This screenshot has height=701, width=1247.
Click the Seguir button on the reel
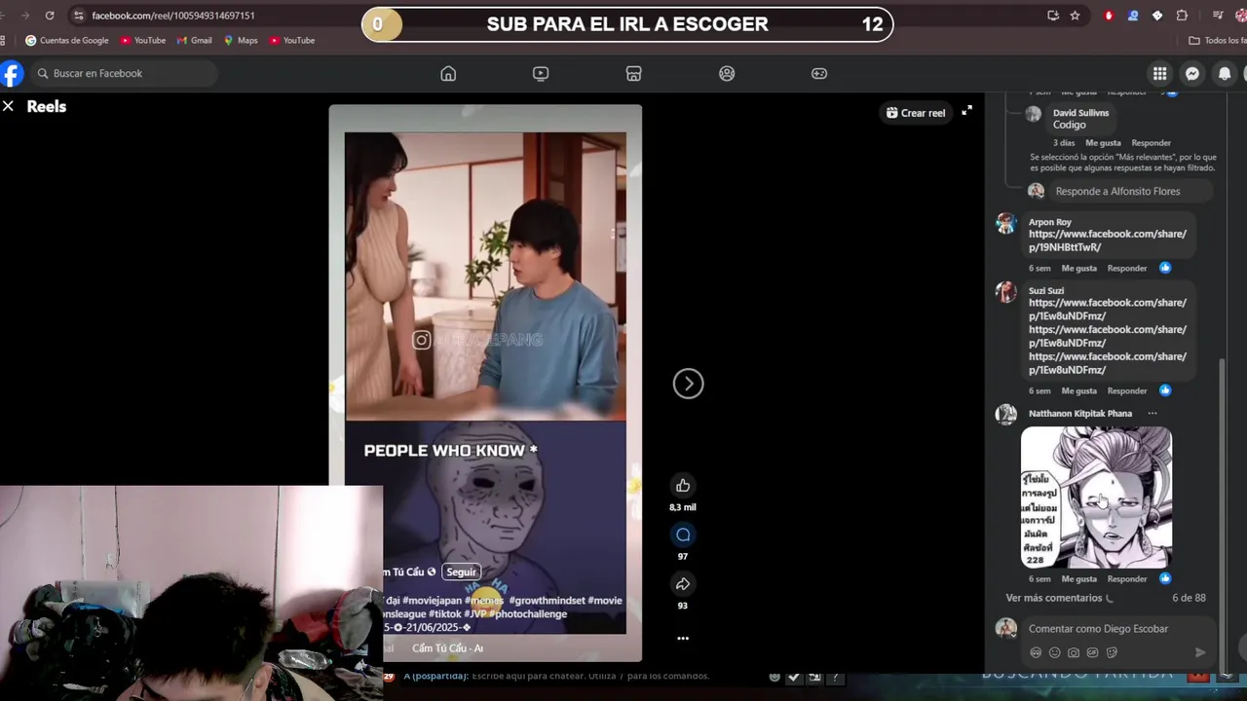[x=461, y=572]
